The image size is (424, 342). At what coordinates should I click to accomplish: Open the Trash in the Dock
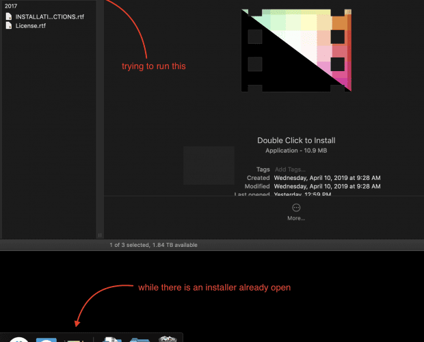(x=168, y=339)
